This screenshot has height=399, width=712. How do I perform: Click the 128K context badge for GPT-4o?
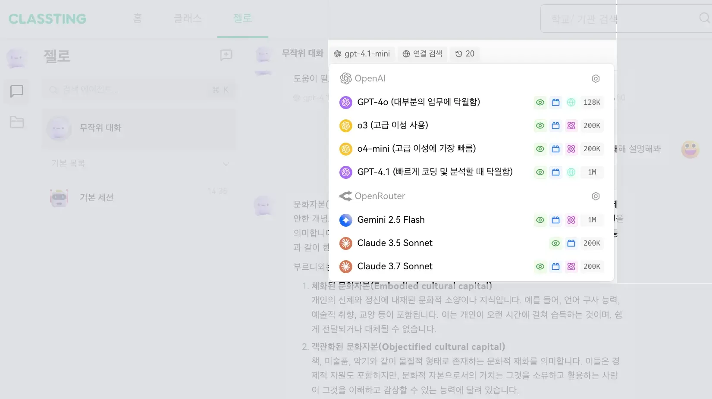point(592,102)
